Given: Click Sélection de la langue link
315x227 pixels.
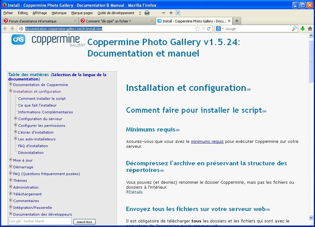Looking at the screenshot, I should click(57, 77).
